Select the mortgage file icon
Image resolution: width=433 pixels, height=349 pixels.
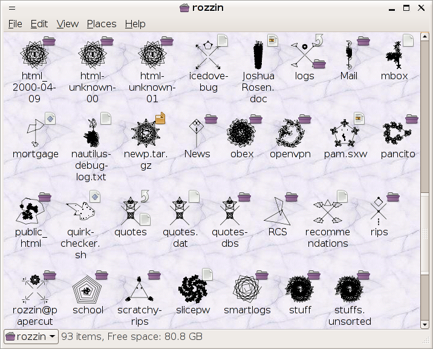point(36,133)
